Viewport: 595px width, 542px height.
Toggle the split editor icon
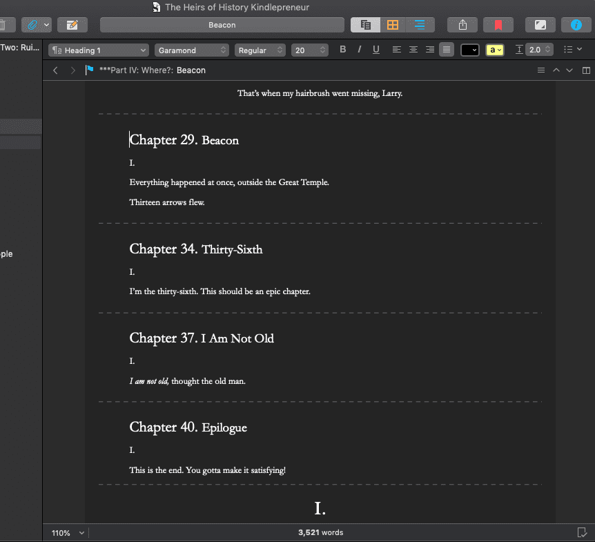coord(586,70)
